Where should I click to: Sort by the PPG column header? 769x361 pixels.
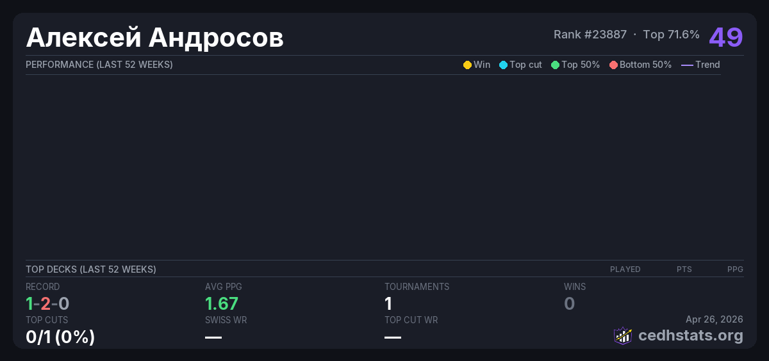[734, 269]
